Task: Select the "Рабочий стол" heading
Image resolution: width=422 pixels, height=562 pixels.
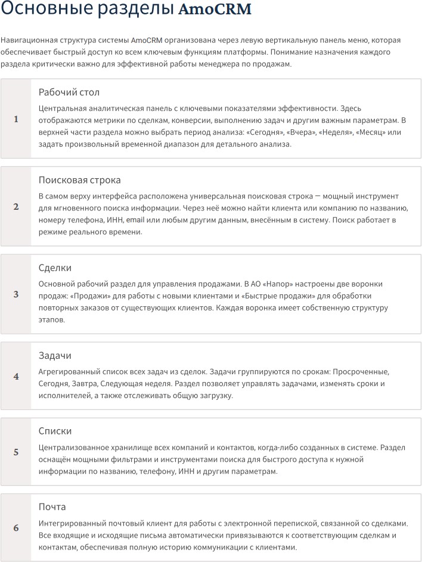Action: (69, 92)
